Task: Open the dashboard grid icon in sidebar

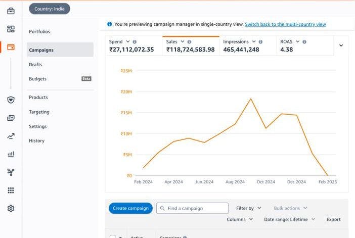Action: [11, 29]
